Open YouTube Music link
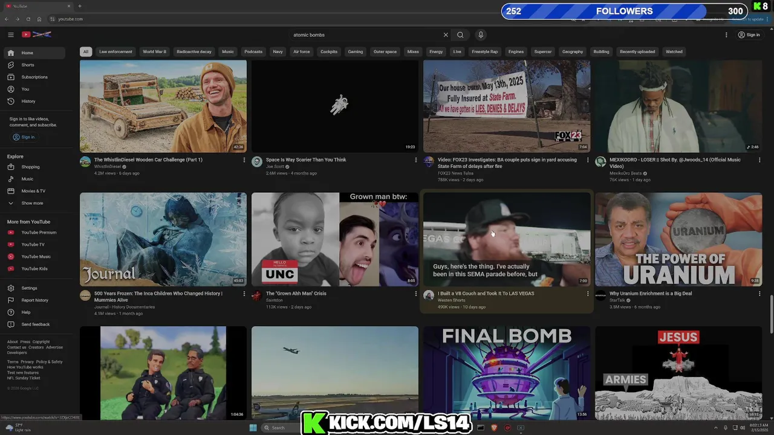The image size is (774, 435). [34, 256]
